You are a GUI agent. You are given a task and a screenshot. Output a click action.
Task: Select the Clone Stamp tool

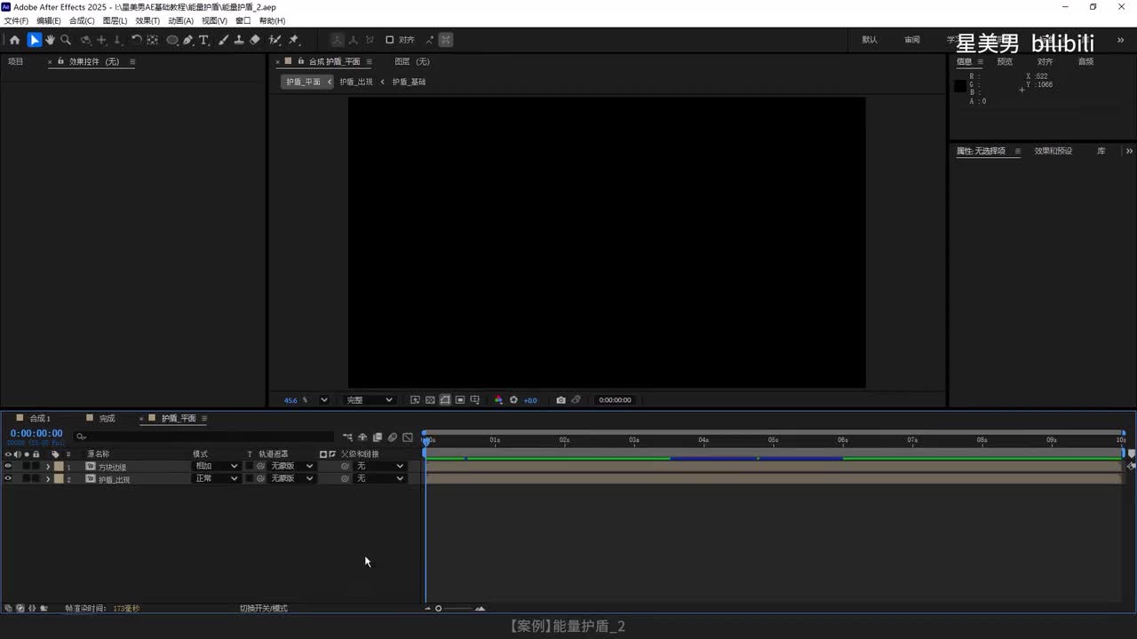tap(239, 40)
